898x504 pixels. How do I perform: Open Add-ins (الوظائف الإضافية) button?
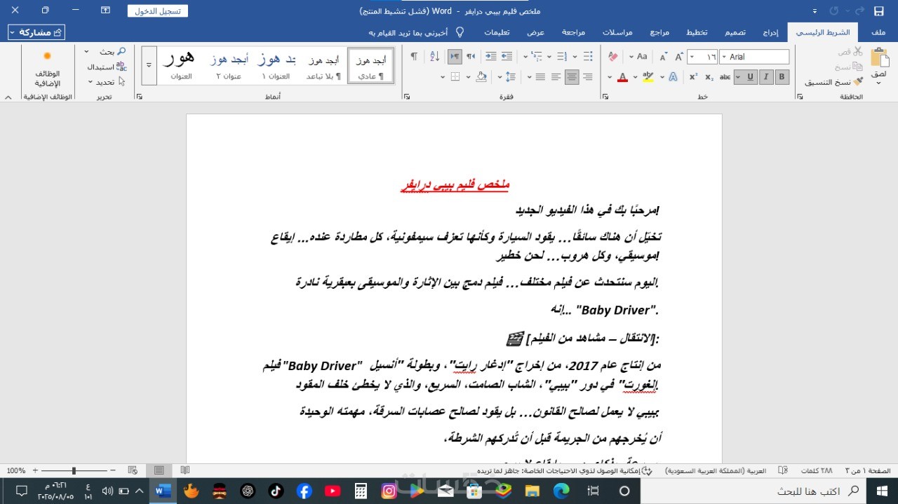[x=47, y=69]
